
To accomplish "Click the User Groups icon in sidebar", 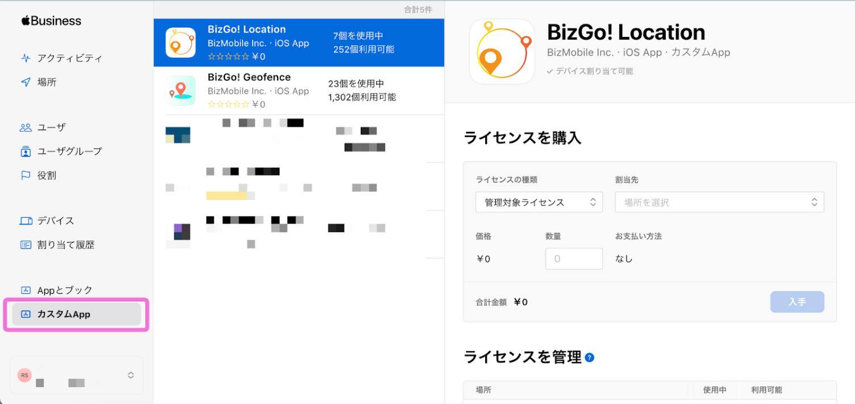I will pos(26,152).
